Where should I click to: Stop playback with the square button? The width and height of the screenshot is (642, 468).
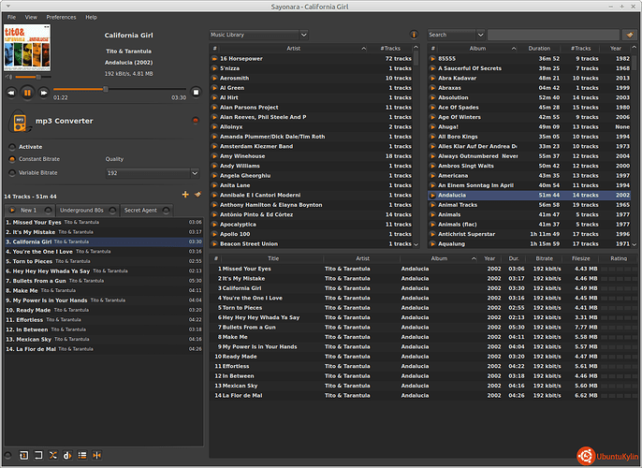coord(196,93)
